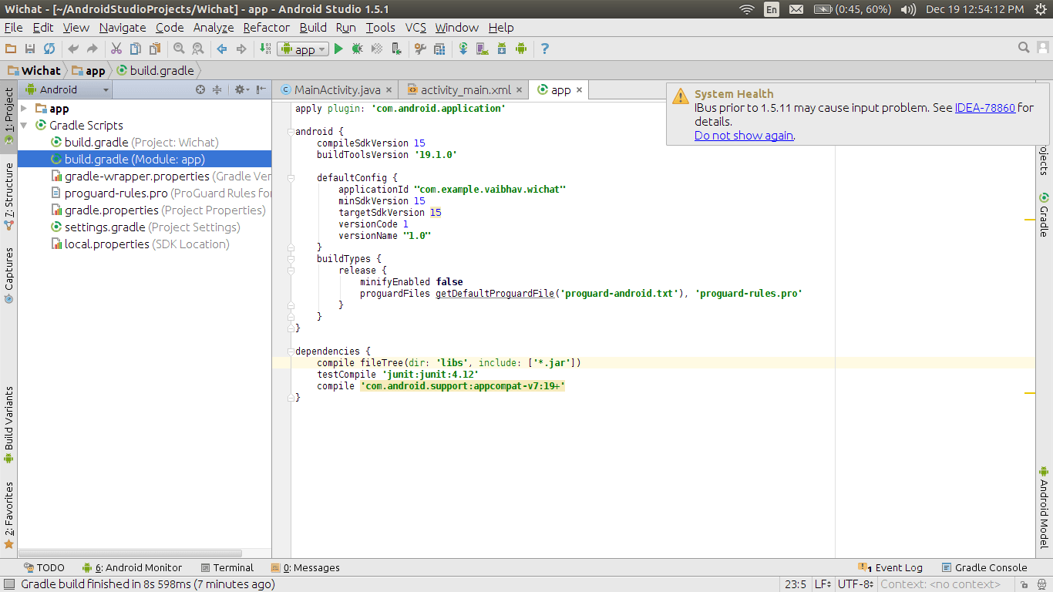Run the app with the green play button
This screenshot has width=1053, height=592.
click(x=338, y=49)
